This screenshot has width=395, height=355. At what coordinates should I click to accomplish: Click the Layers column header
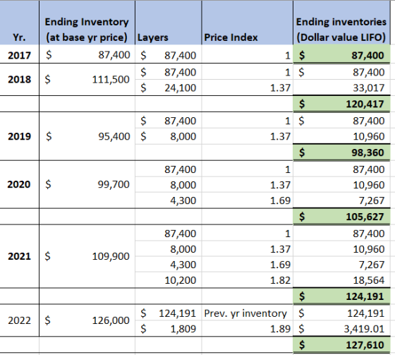(x=169, y=23)
